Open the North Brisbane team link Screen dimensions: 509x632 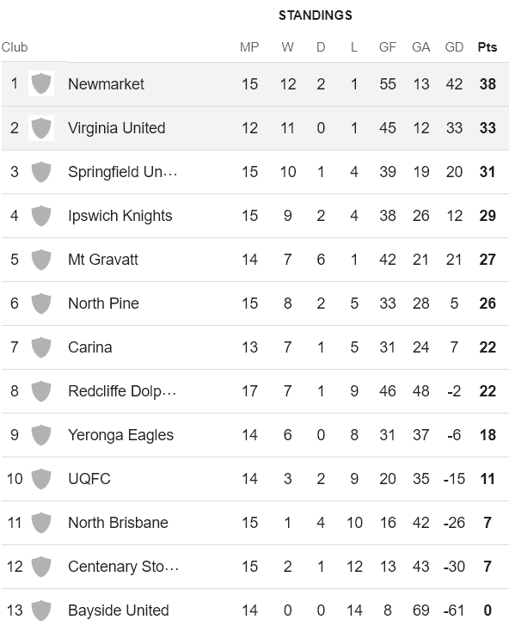(118, 523)
